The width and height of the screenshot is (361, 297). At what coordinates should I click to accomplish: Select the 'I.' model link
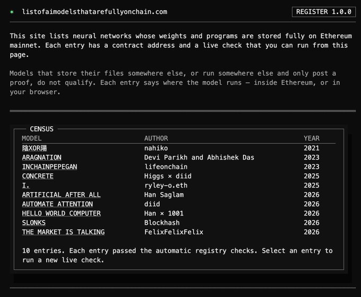(26, 186)
